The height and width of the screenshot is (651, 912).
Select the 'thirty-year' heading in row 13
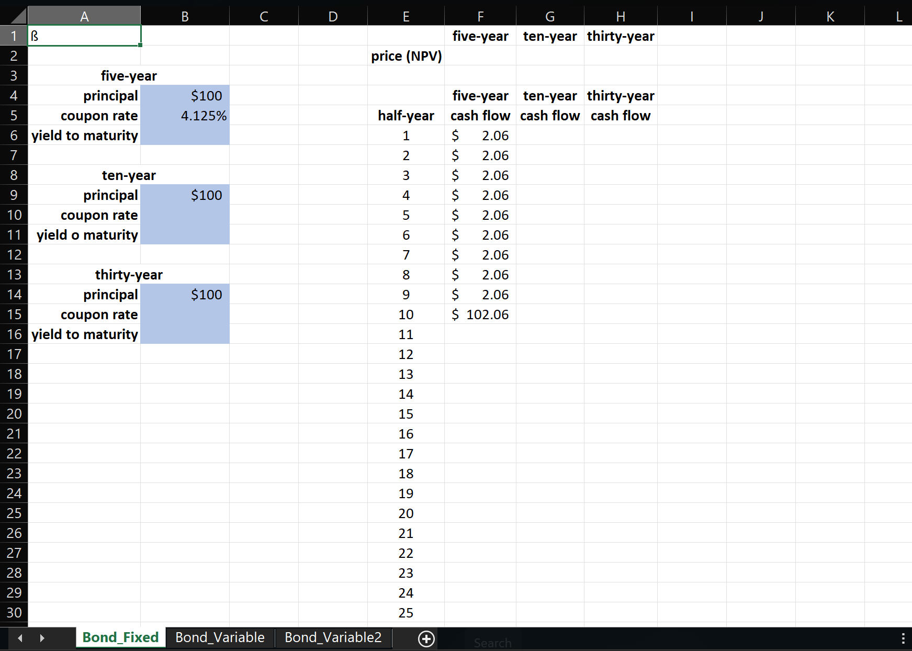129,275
